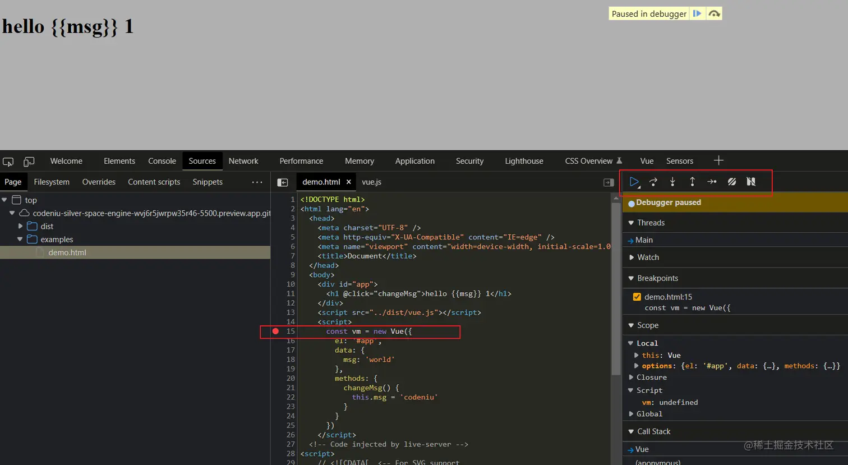Click the dist folder icon

pyautogui.click(x=32, y=226)
